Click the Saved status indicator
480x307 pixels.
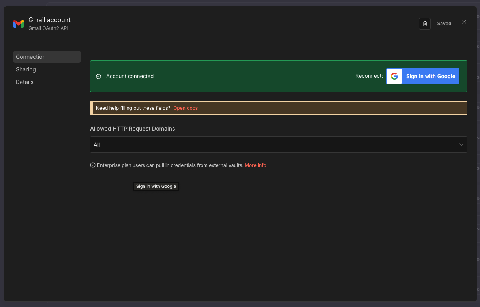pos(444,23)
